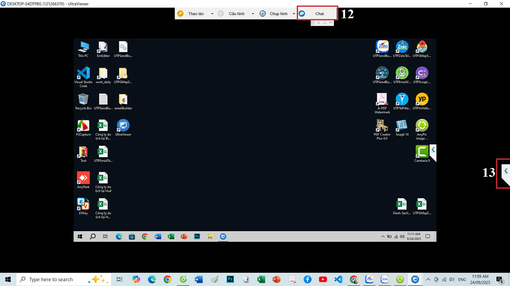Expand the Chụp hình dropdown arrow
510x286 pixels.
pos(294,14)
